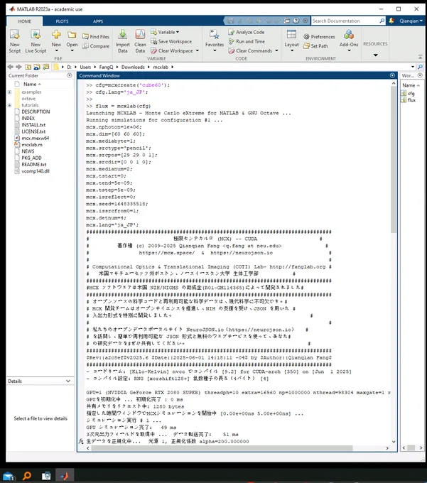
Task: Click search folder icon at path bar right
Action: pos(420,67)
